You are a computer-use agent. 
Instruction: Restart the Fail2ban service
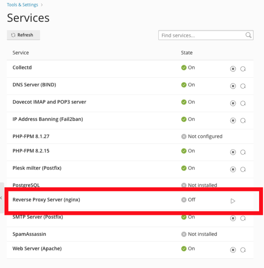[x=243, y=121]
